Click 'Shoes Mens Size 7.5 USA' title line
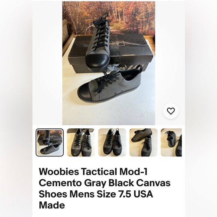The image size is (217, 217). click(96, 194)
